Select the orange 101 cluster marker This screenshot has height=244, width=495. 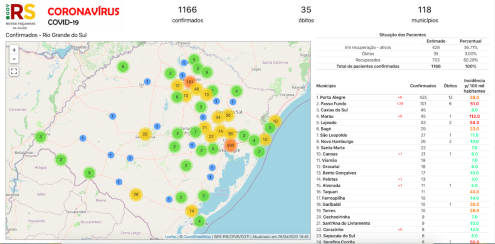(x=189, y=82)
